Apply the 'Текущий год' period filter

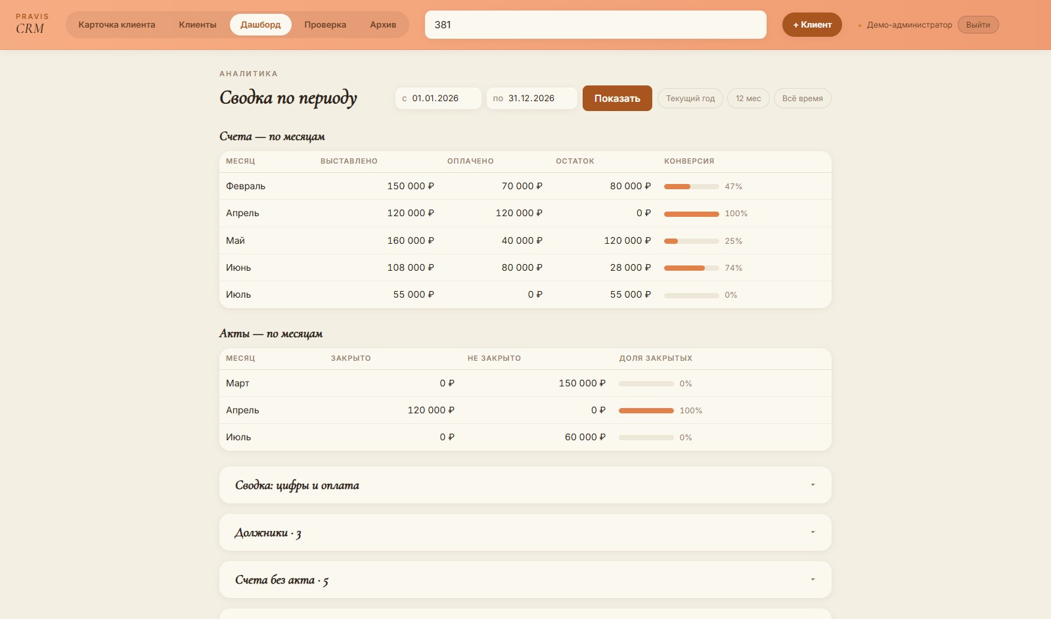point(690,99)
